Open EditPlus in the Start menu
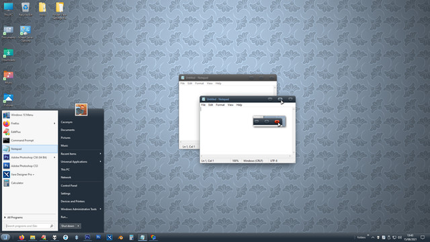This screenshot has height=242, width=430. coord(15,132)
